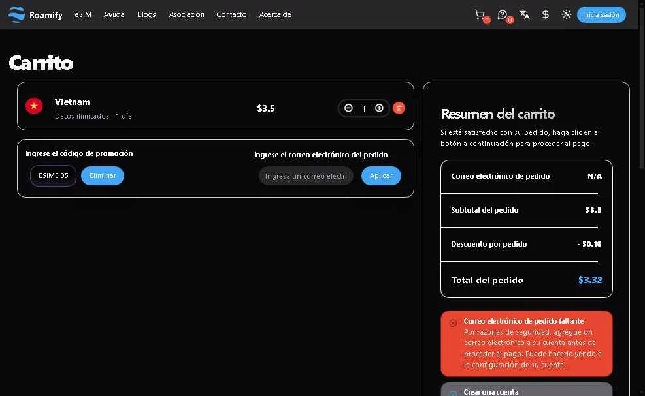Decrease Vietnam plan quantity

coord(348,108)
